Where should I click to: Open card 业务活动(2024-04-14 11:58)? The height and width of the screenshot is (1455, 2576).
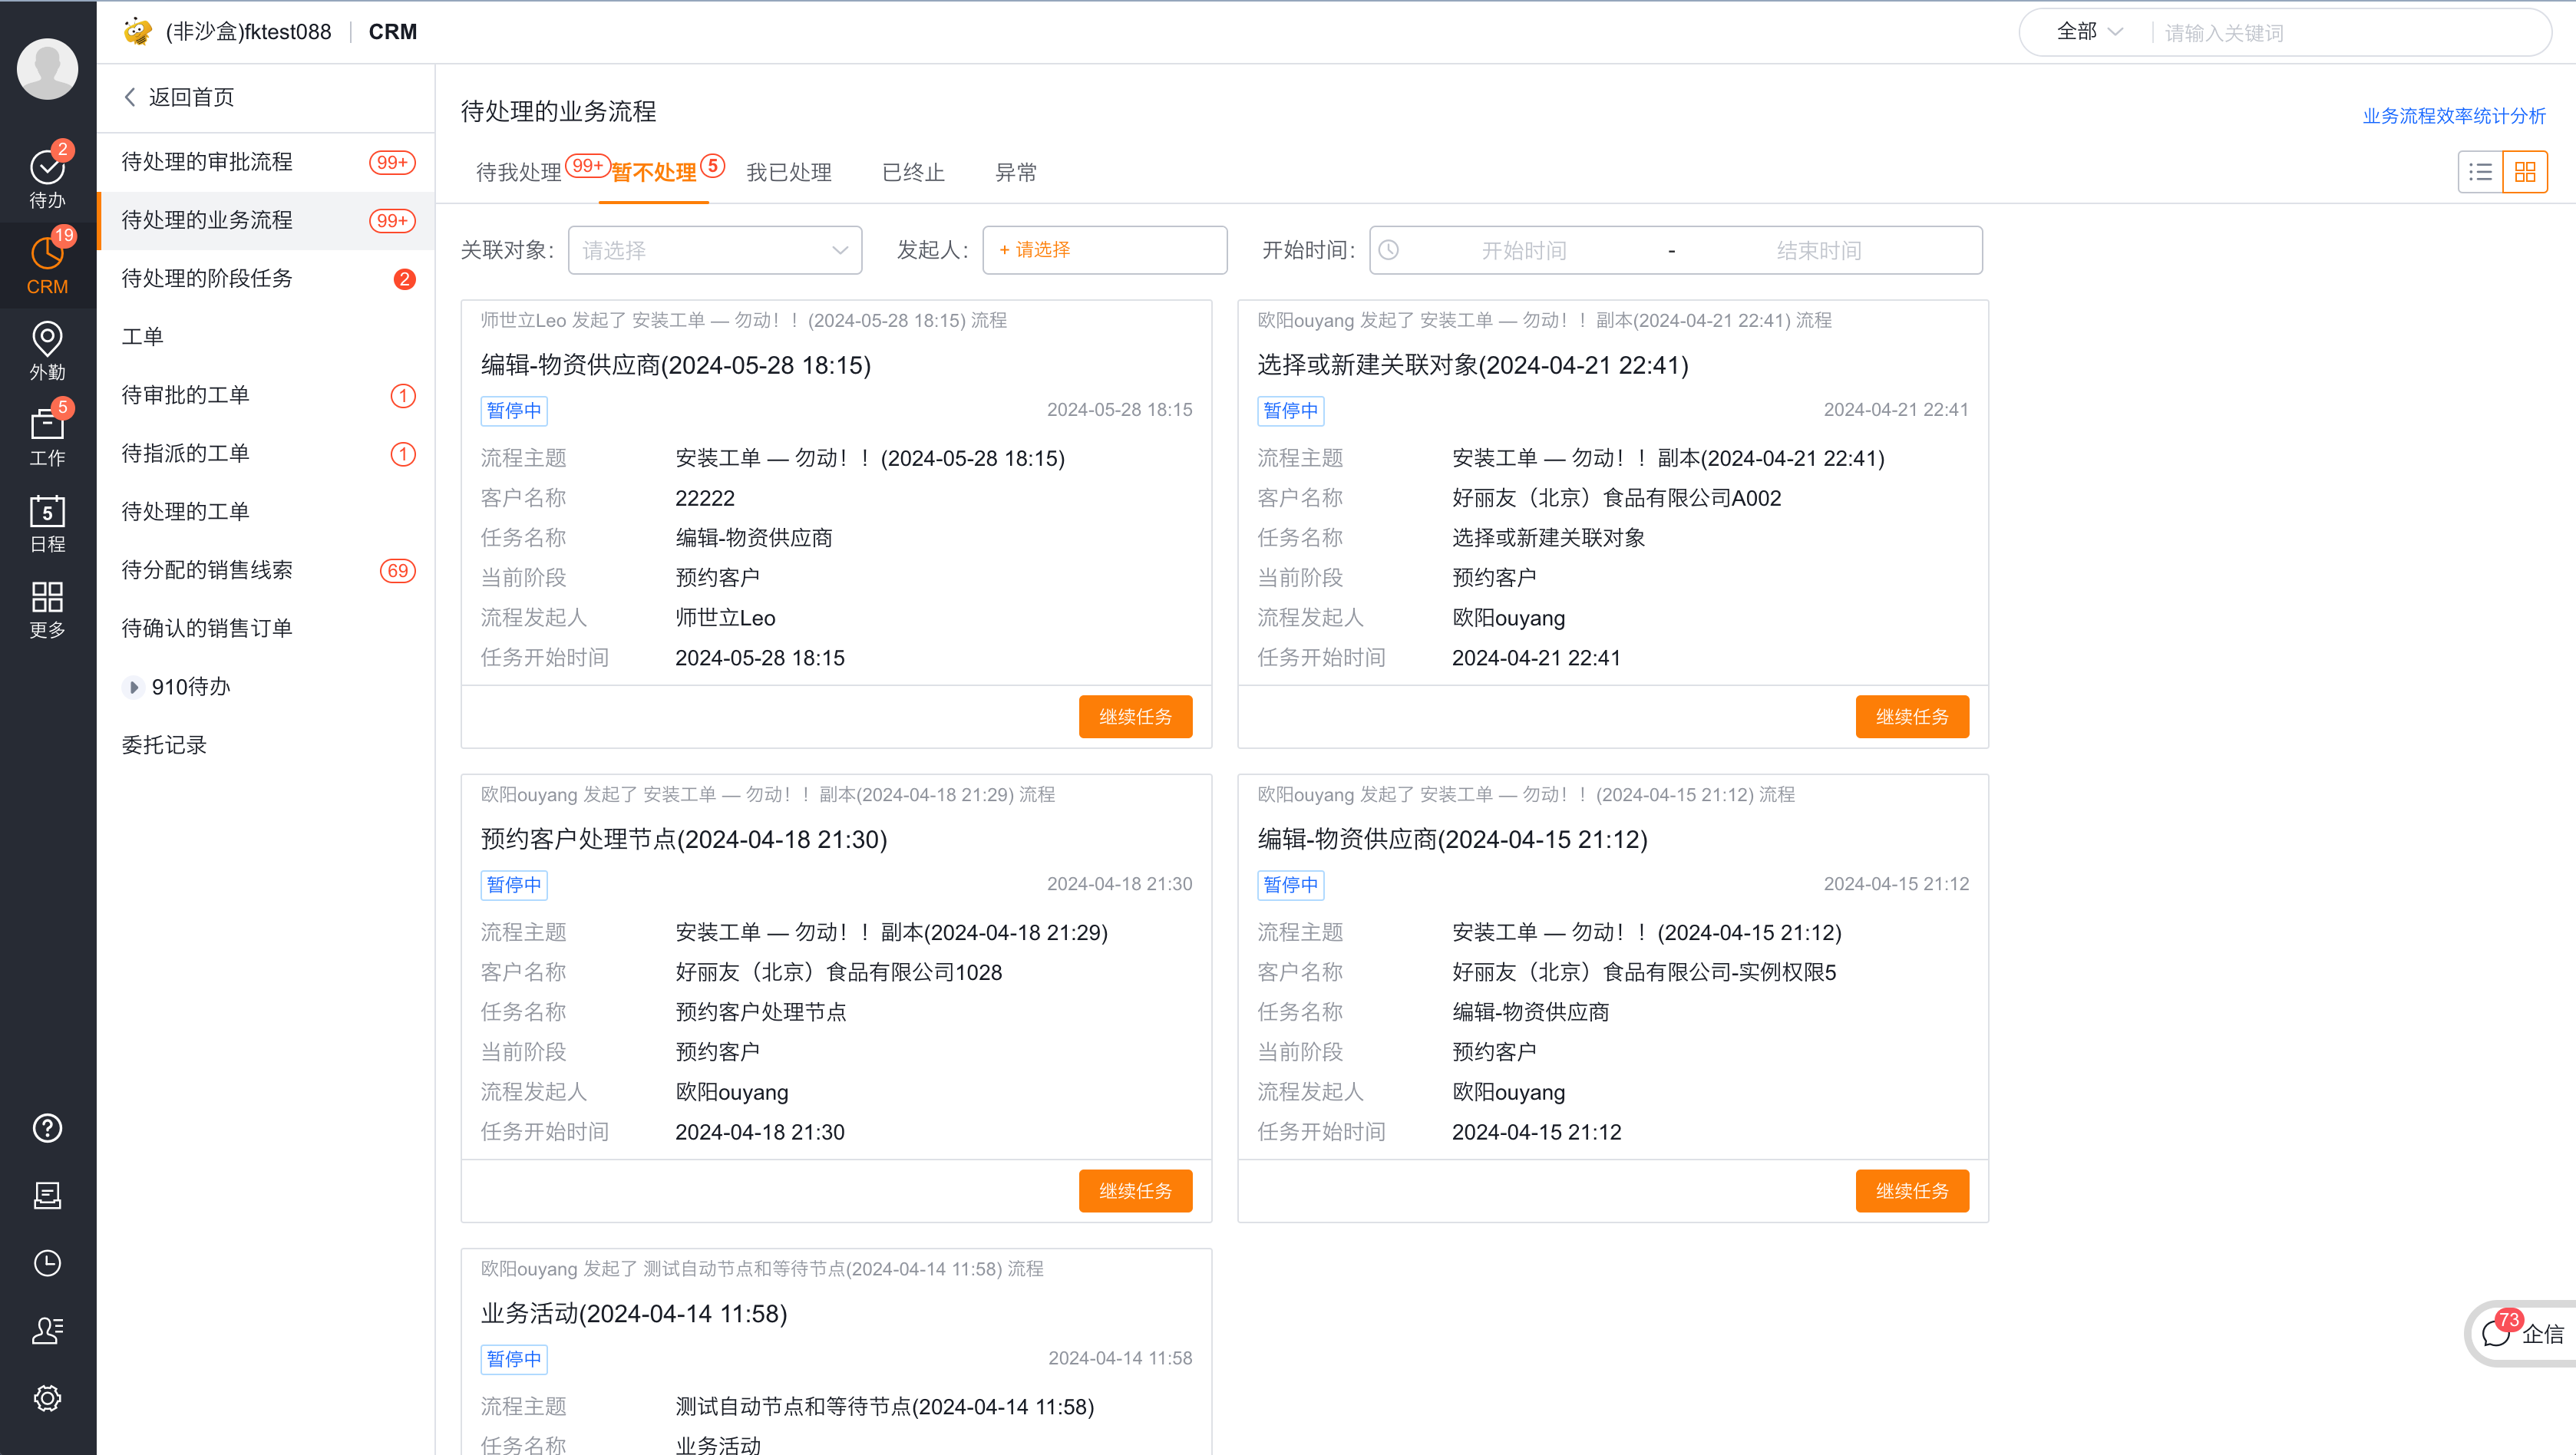(x=633, y=1313)
